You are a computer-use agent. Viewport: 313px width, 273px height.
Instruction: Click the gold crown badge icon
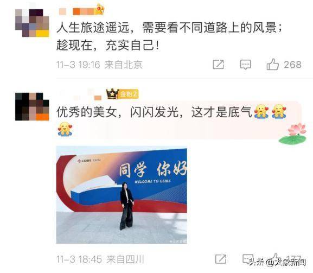click(x=112, y=94)
